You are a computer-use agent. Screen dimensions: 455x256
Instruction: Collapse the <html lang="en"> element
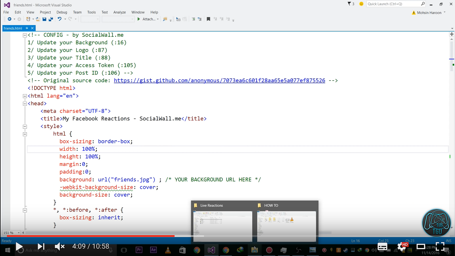click(25, 96)
